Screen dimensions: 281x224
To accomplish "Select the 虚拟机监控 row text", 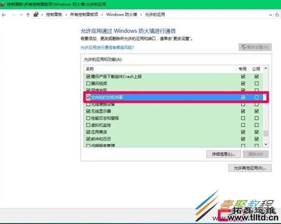I will coord(101,125).
